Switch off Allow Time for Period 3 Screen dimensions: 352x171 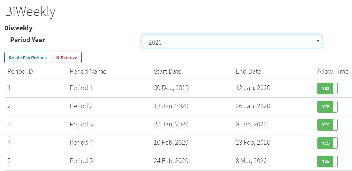[x=327, y=125]
